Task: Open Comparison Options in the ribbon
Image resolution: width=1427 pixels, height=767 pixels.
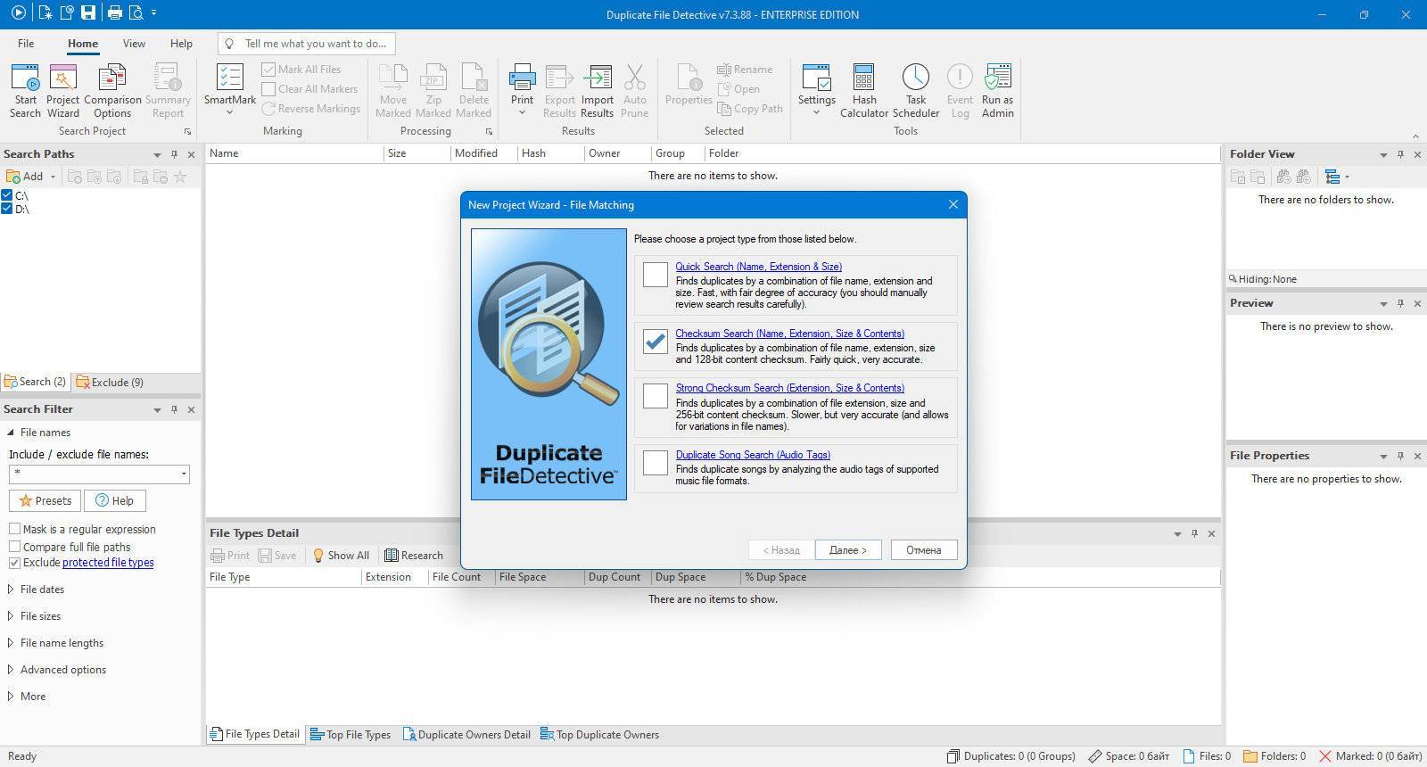Action: pyautogui.click(x=112, y=78)
